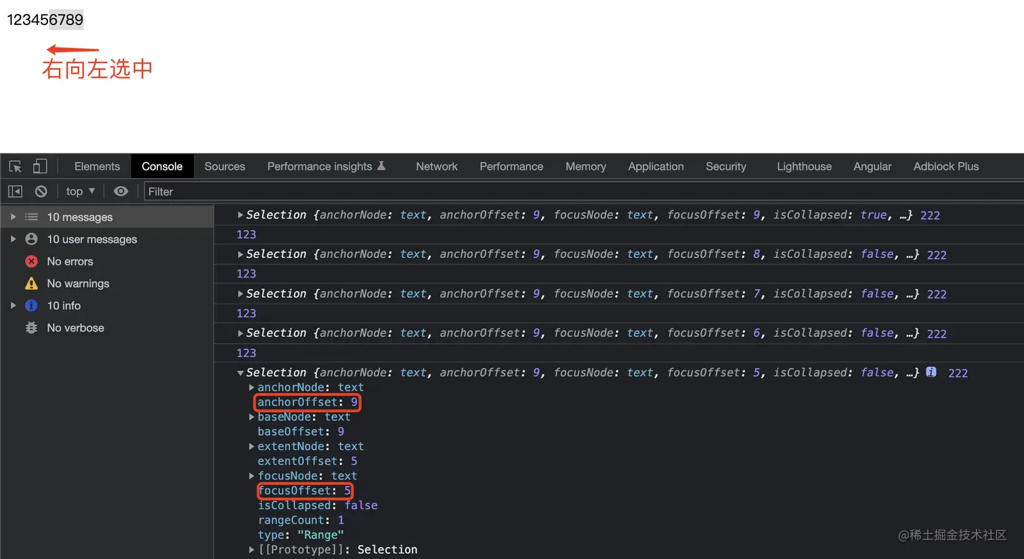Screen dimensions: 1024x559
Task: Switch to the Elements tab
Action: (x=97, y=166)
